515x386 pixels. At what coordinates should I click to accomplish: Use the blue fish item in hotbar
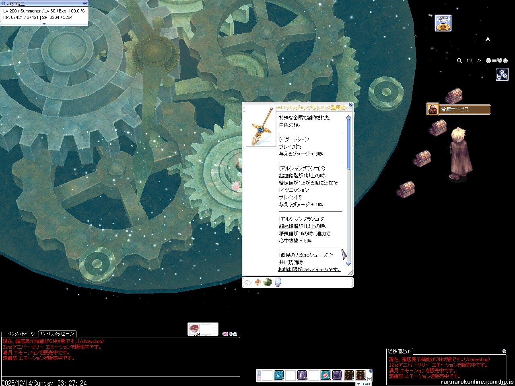click(x=279, y=376)
